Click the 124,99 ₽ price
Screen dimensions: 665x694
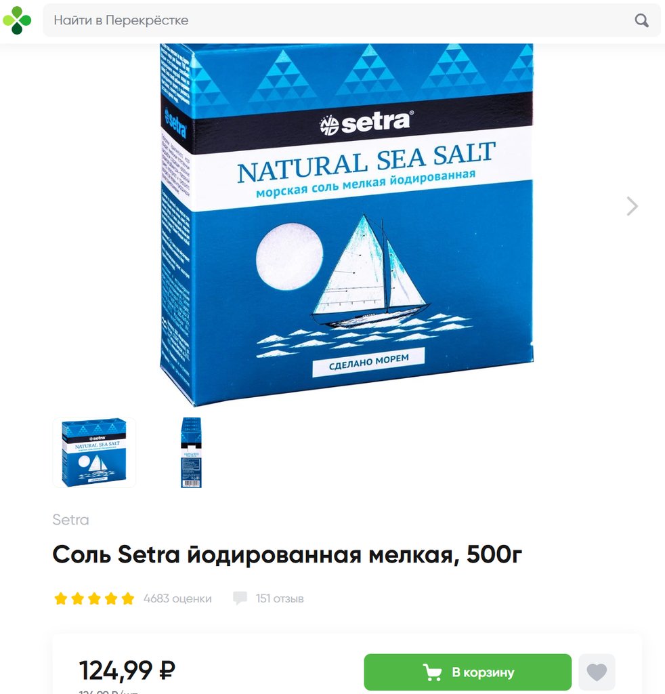pyautogui.click(x=127, y=670)
